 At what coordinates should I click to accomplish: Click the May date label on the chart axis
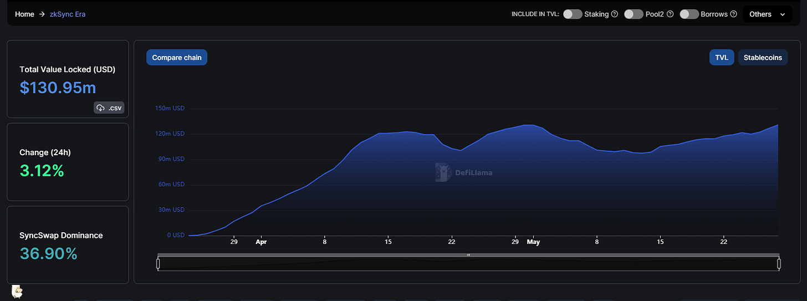click(533, 242)
